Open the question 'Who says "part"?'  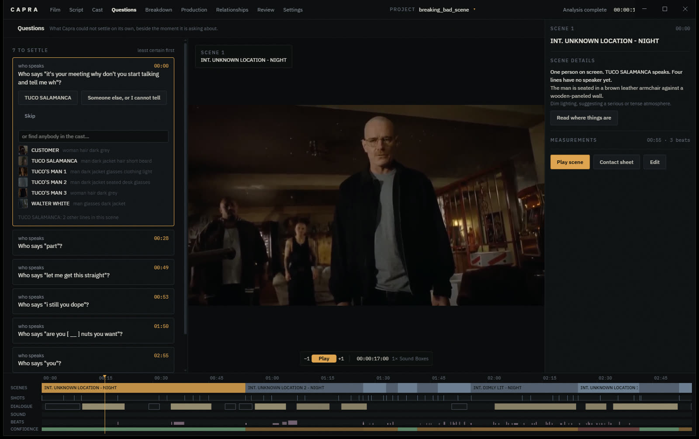[93, 243]
